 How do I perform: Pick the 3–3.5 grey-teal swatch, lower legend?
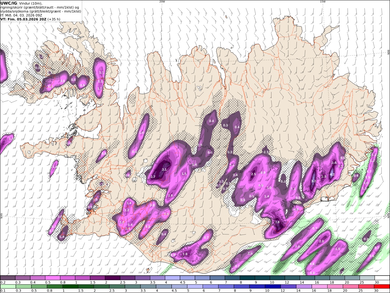point(133,287)
